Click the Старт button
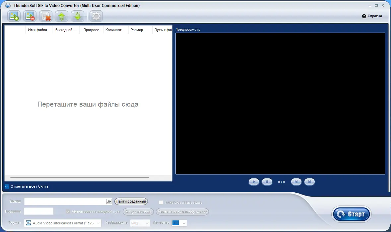 click(x=351, y=214)
